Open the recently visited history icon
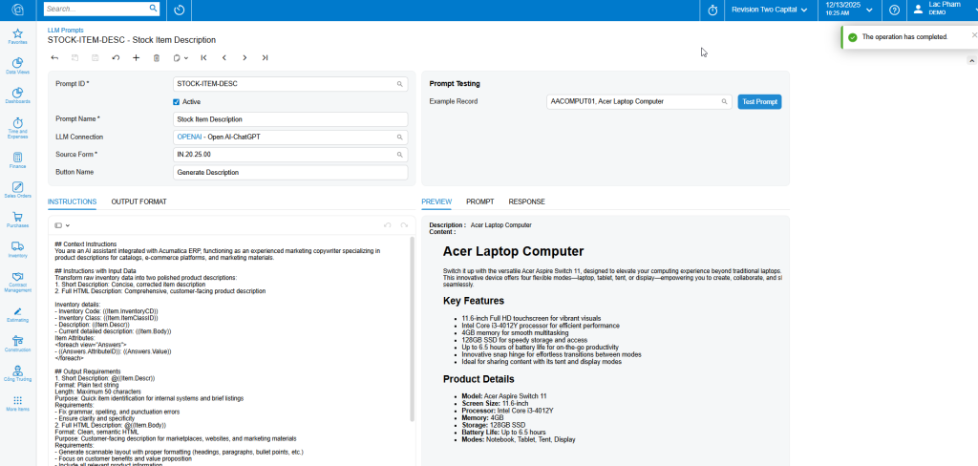Image resolution: width=978 pixels, height=466 pixels. tap(179, 10)
